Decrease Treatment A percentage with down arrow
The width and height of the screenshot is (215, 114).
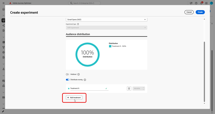143,89
